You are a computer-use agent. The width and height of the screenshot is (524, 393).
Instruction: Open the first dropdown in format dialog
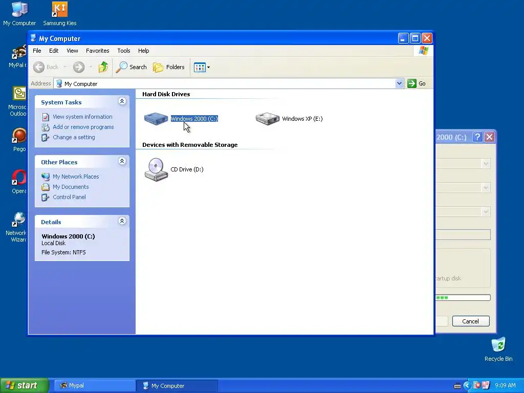tap(486, 164)
